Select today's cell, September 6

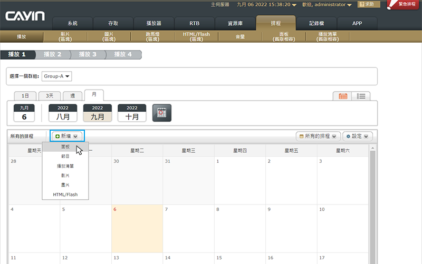(x=137, y=229)
